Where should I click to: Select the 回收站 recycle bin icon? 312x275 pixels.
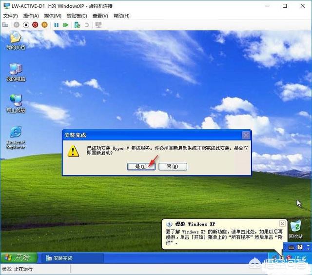(x=296, y=229)
